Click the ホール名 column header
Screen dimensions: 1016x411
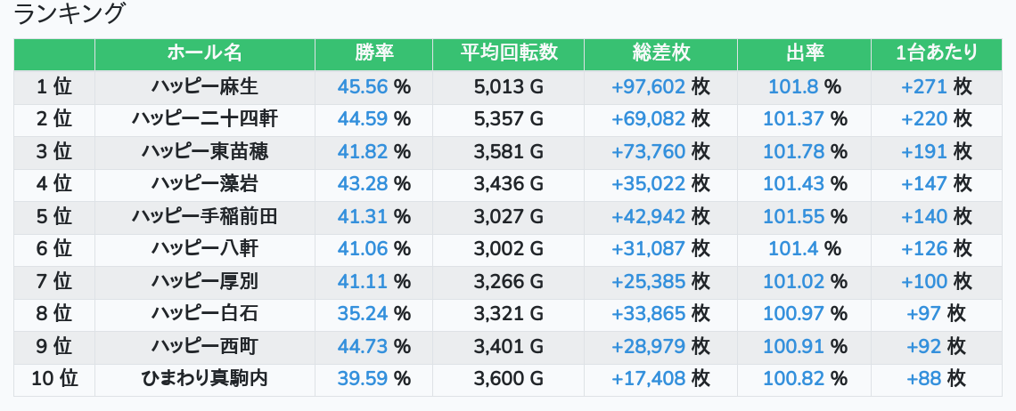tap(205, 53)
